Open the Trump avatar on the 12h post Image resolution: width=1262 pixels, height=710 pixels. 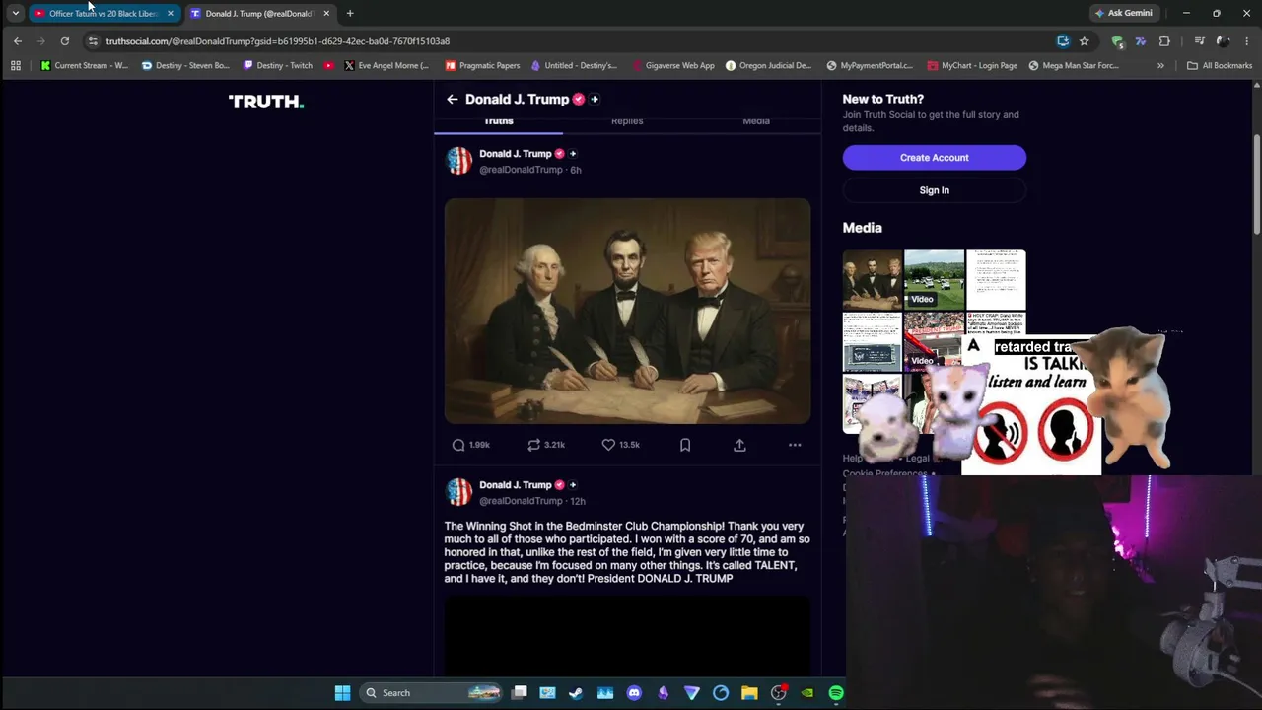click(458, 492)
